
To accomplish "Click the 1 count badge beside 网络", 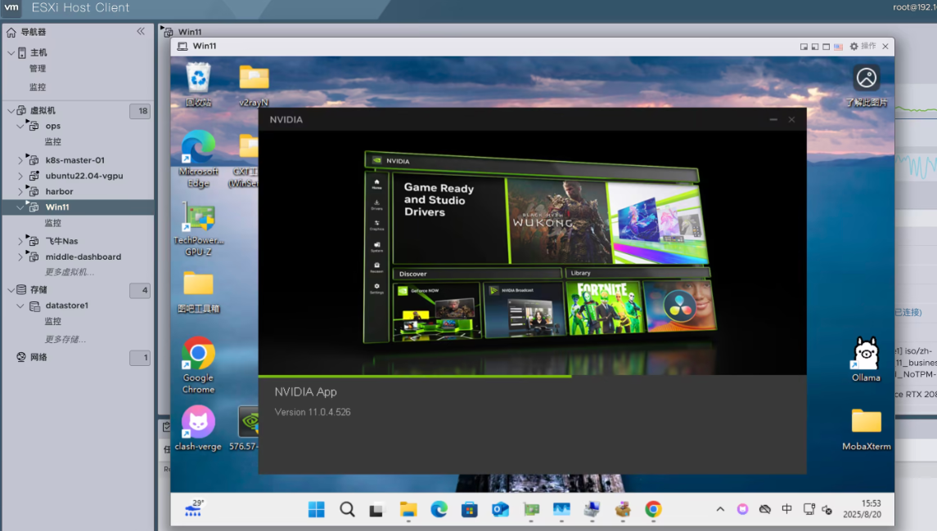I will pyautogui.click(x=140, y=357).
